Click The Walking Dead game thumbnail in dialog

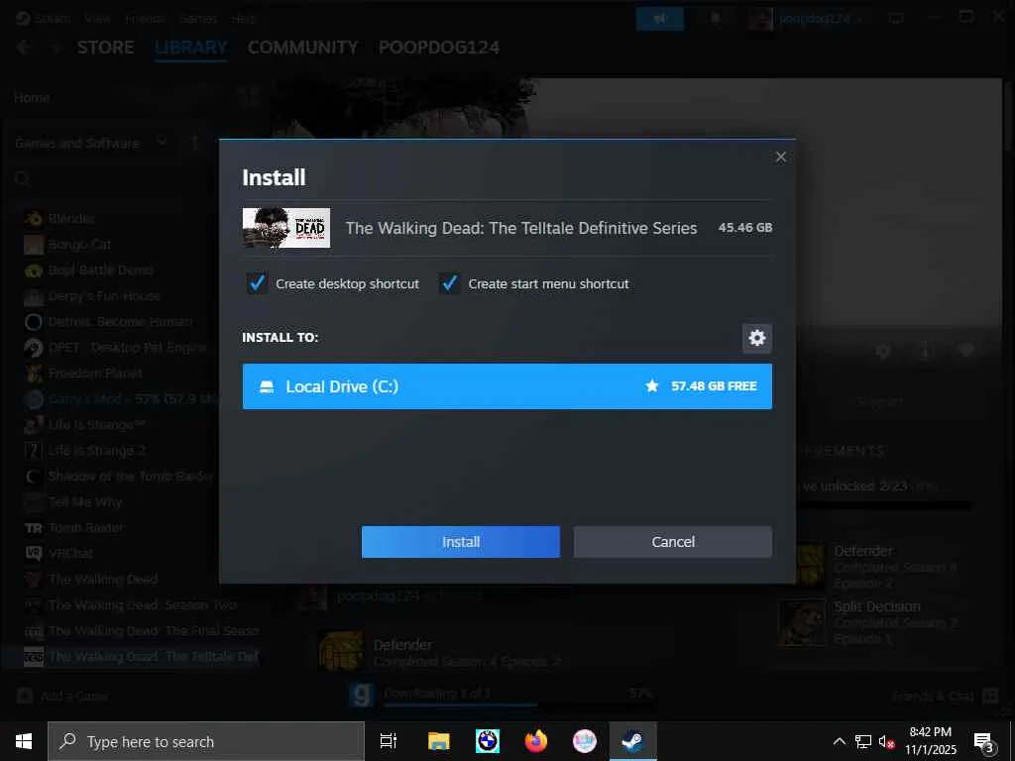[x=286, y=228]
